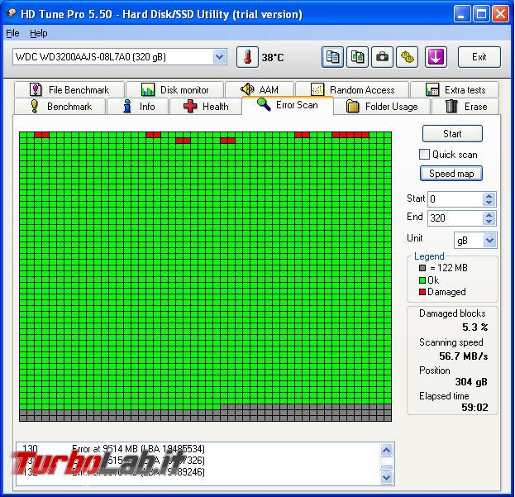Click the Start scan button
This screenshot has height=497, width=515.
click(x=452, y=134)
